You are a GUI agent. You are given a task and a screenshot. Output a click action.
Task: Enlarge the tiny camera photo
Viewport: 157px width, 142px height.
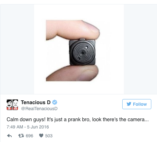(79, 49)
